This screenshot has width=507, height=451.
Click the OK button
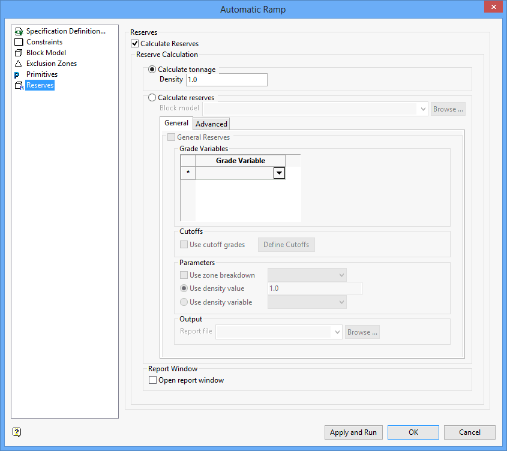point(413,432)
